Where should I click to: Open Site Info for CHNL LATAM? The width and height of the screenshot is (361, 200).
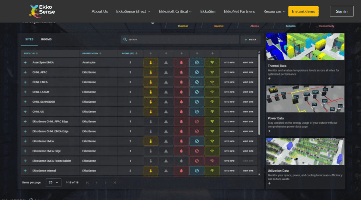tap(229, 92)
